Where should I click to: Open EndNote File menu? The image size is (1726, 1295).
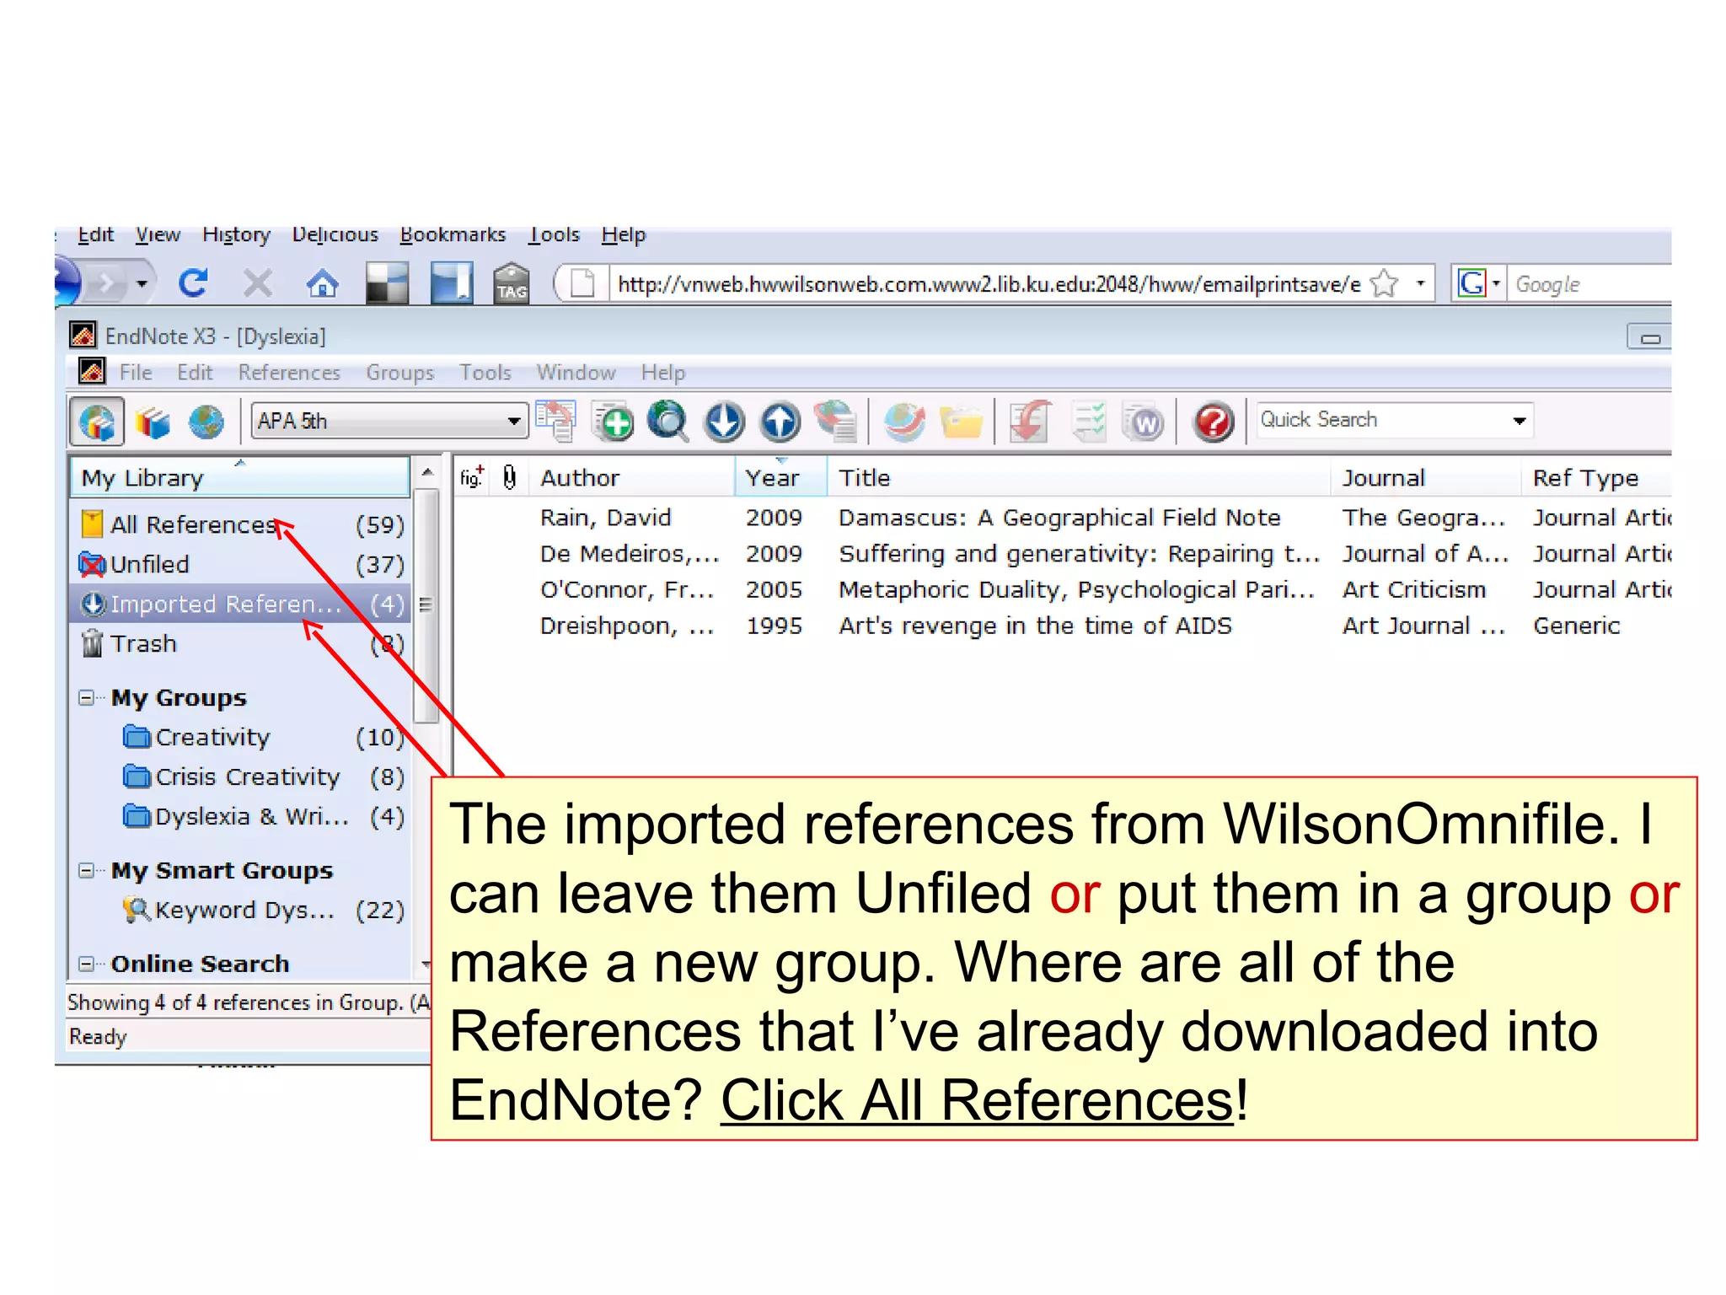(136, 373)
